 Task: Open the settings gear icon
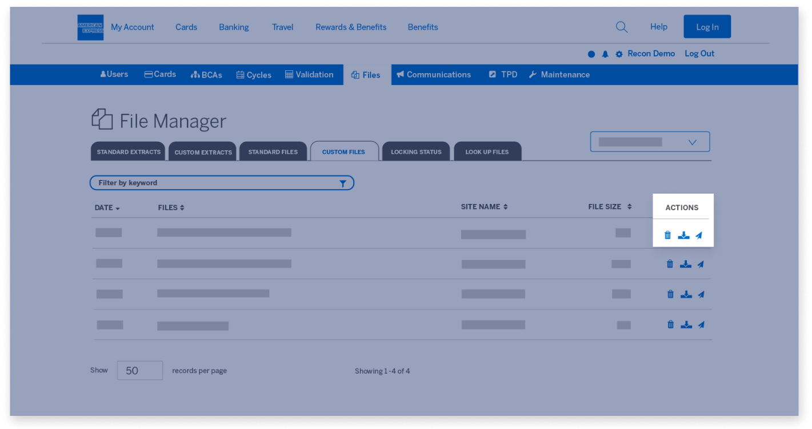pos(619,54)
